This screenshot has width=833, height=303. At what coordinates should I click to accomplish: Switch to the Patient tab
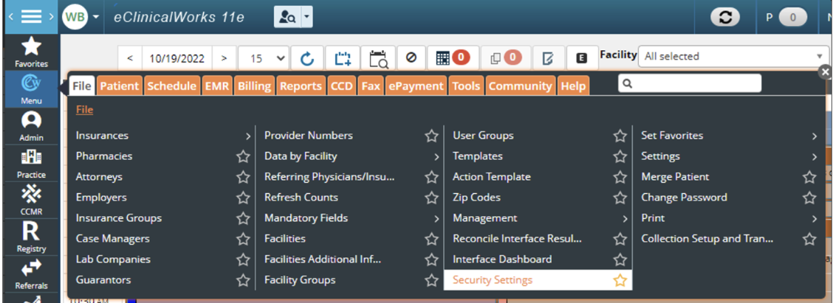pyautogui.click(x=120, y=86)
